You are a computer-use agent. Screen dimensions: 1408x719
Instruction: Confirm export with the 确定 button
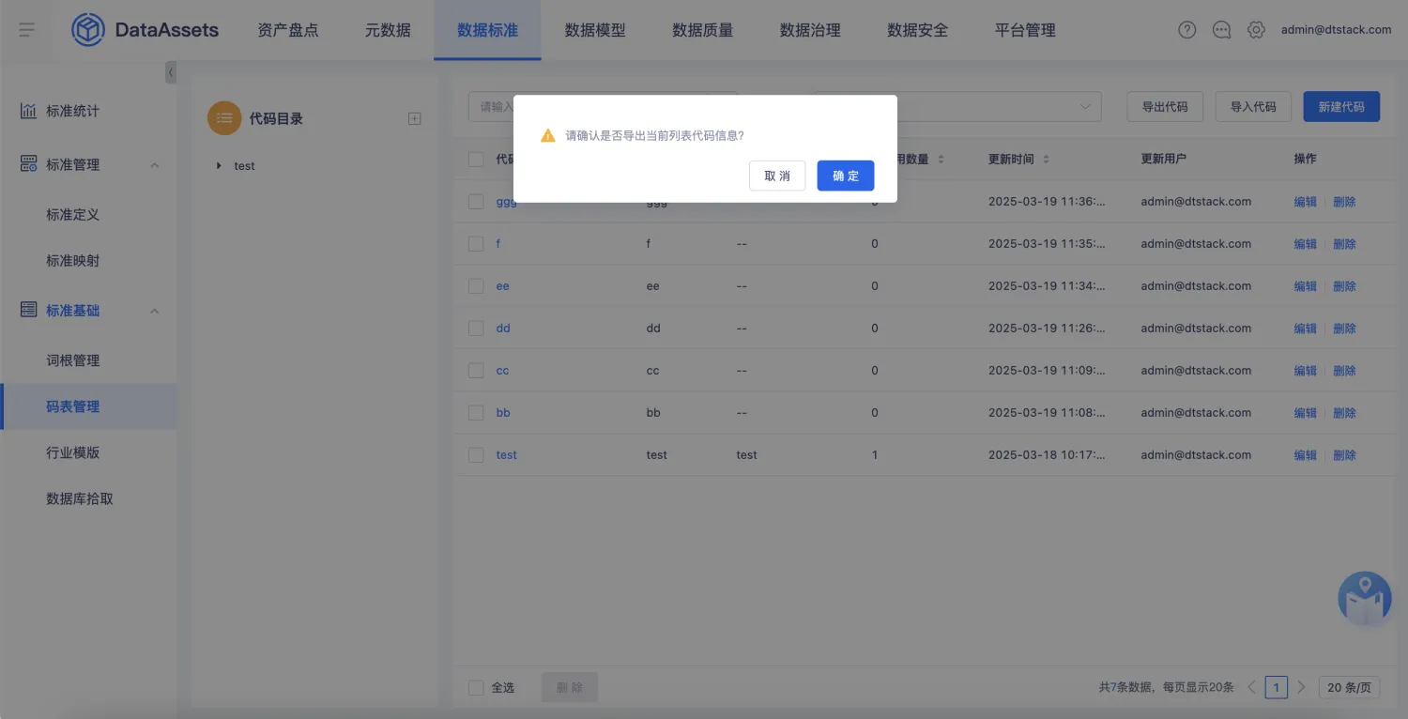click(x=846, y=176)
